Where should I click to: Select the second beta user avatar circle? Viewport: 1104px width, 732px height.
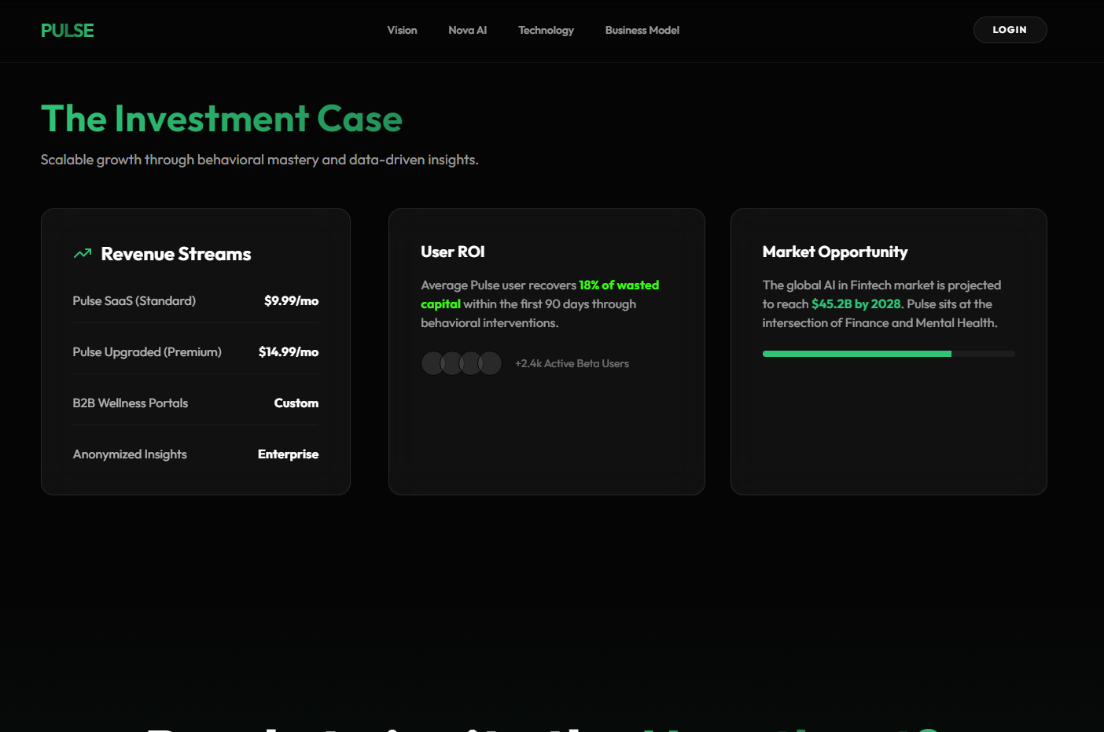coord(452,363)
